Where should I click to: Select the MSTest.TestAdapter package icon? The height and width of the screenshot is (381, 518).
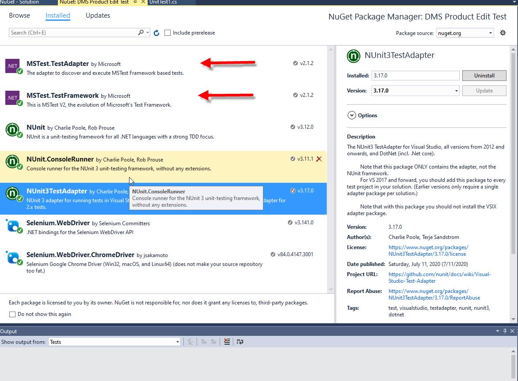(13, 66)
